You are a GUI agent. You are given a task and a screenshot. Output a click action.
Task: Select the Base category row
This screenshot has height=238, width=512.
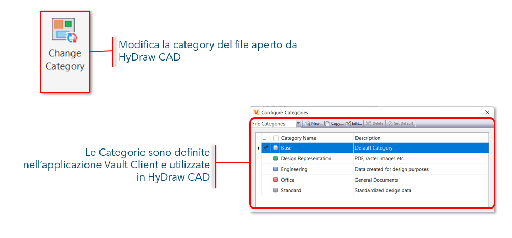pos(375,147)
